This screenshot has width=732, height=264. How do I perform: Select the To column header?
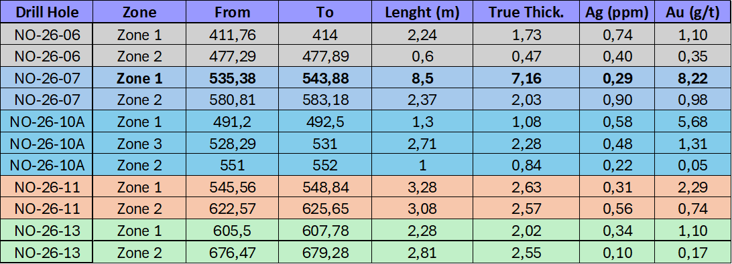325,12
